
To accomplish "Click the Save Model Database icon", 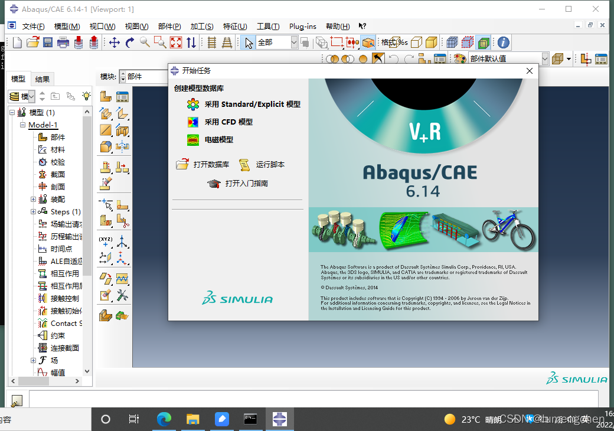I will pos(48,43).
